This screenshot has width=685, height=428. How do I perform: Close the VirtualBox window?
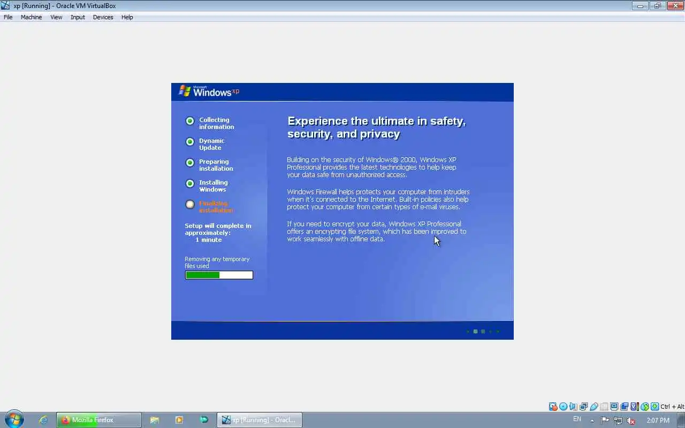tap(674, 6)
